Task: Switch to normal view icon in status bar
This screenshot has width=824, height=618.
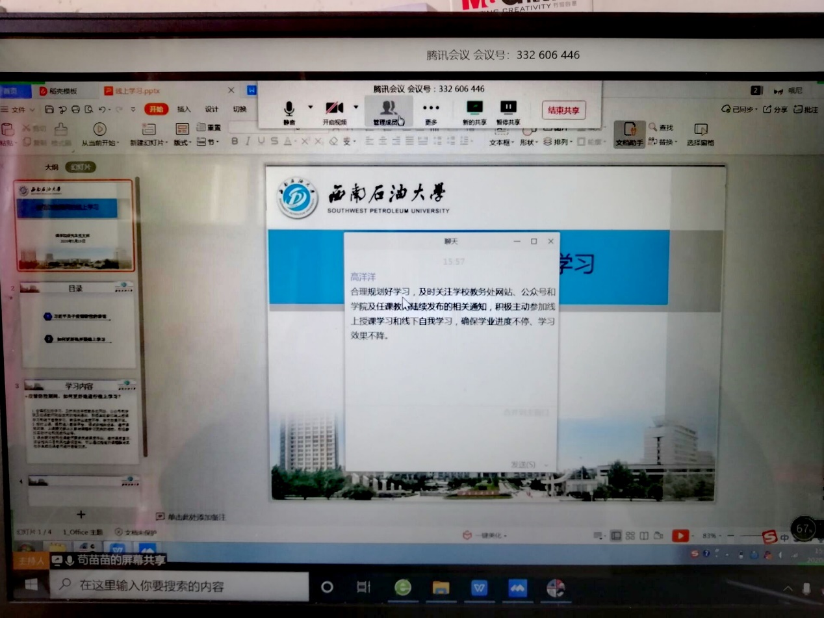Action: 615,536
